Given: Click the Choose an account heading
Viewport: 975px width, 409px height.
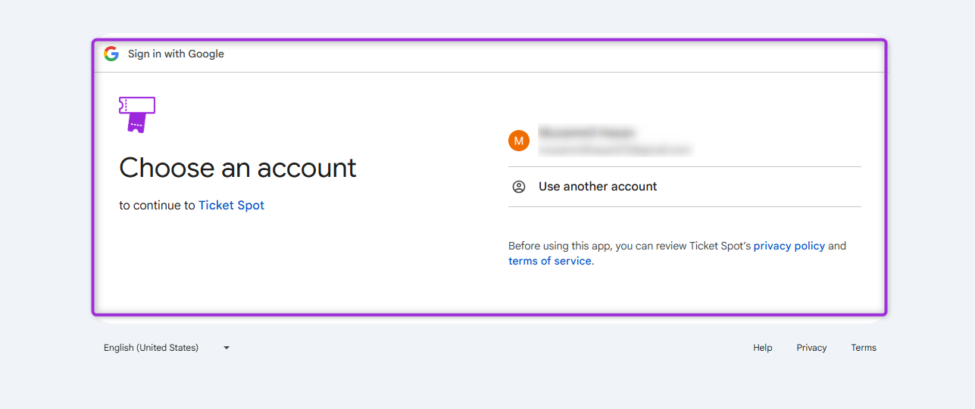Looking at the screenshot, I should (238, 168).
